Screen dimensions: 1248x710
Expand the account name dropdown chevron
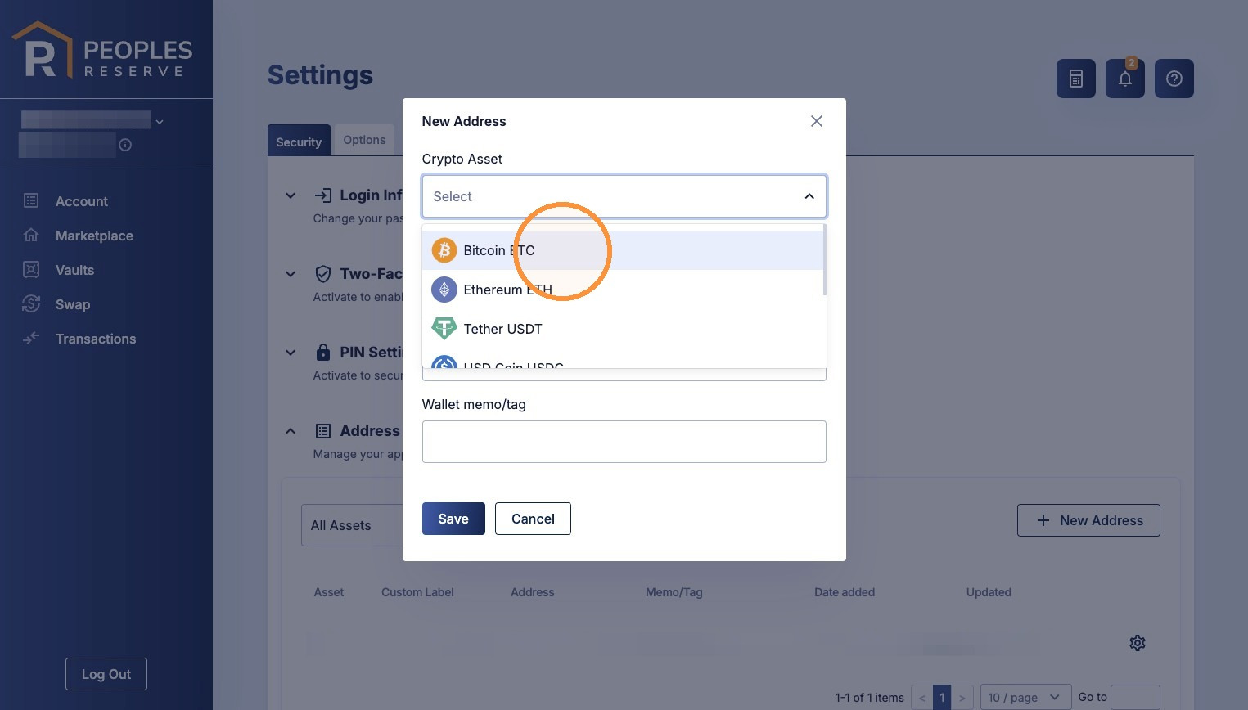point(160,122)
